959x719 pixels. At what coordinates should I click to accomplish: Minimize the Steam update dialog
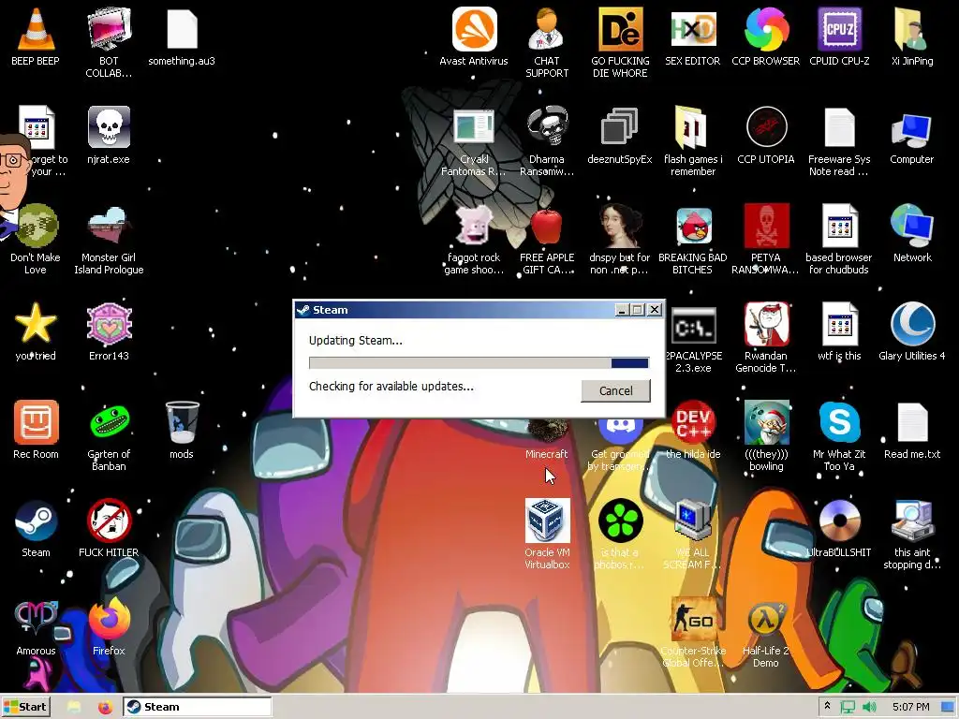click(622, 310)
